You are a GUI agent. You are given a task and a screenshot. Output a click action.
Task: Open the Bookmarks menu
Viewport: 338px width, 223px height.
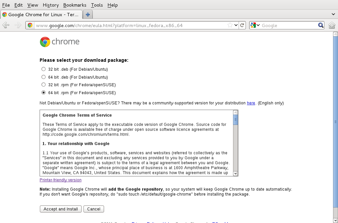[x=75, y=5]
